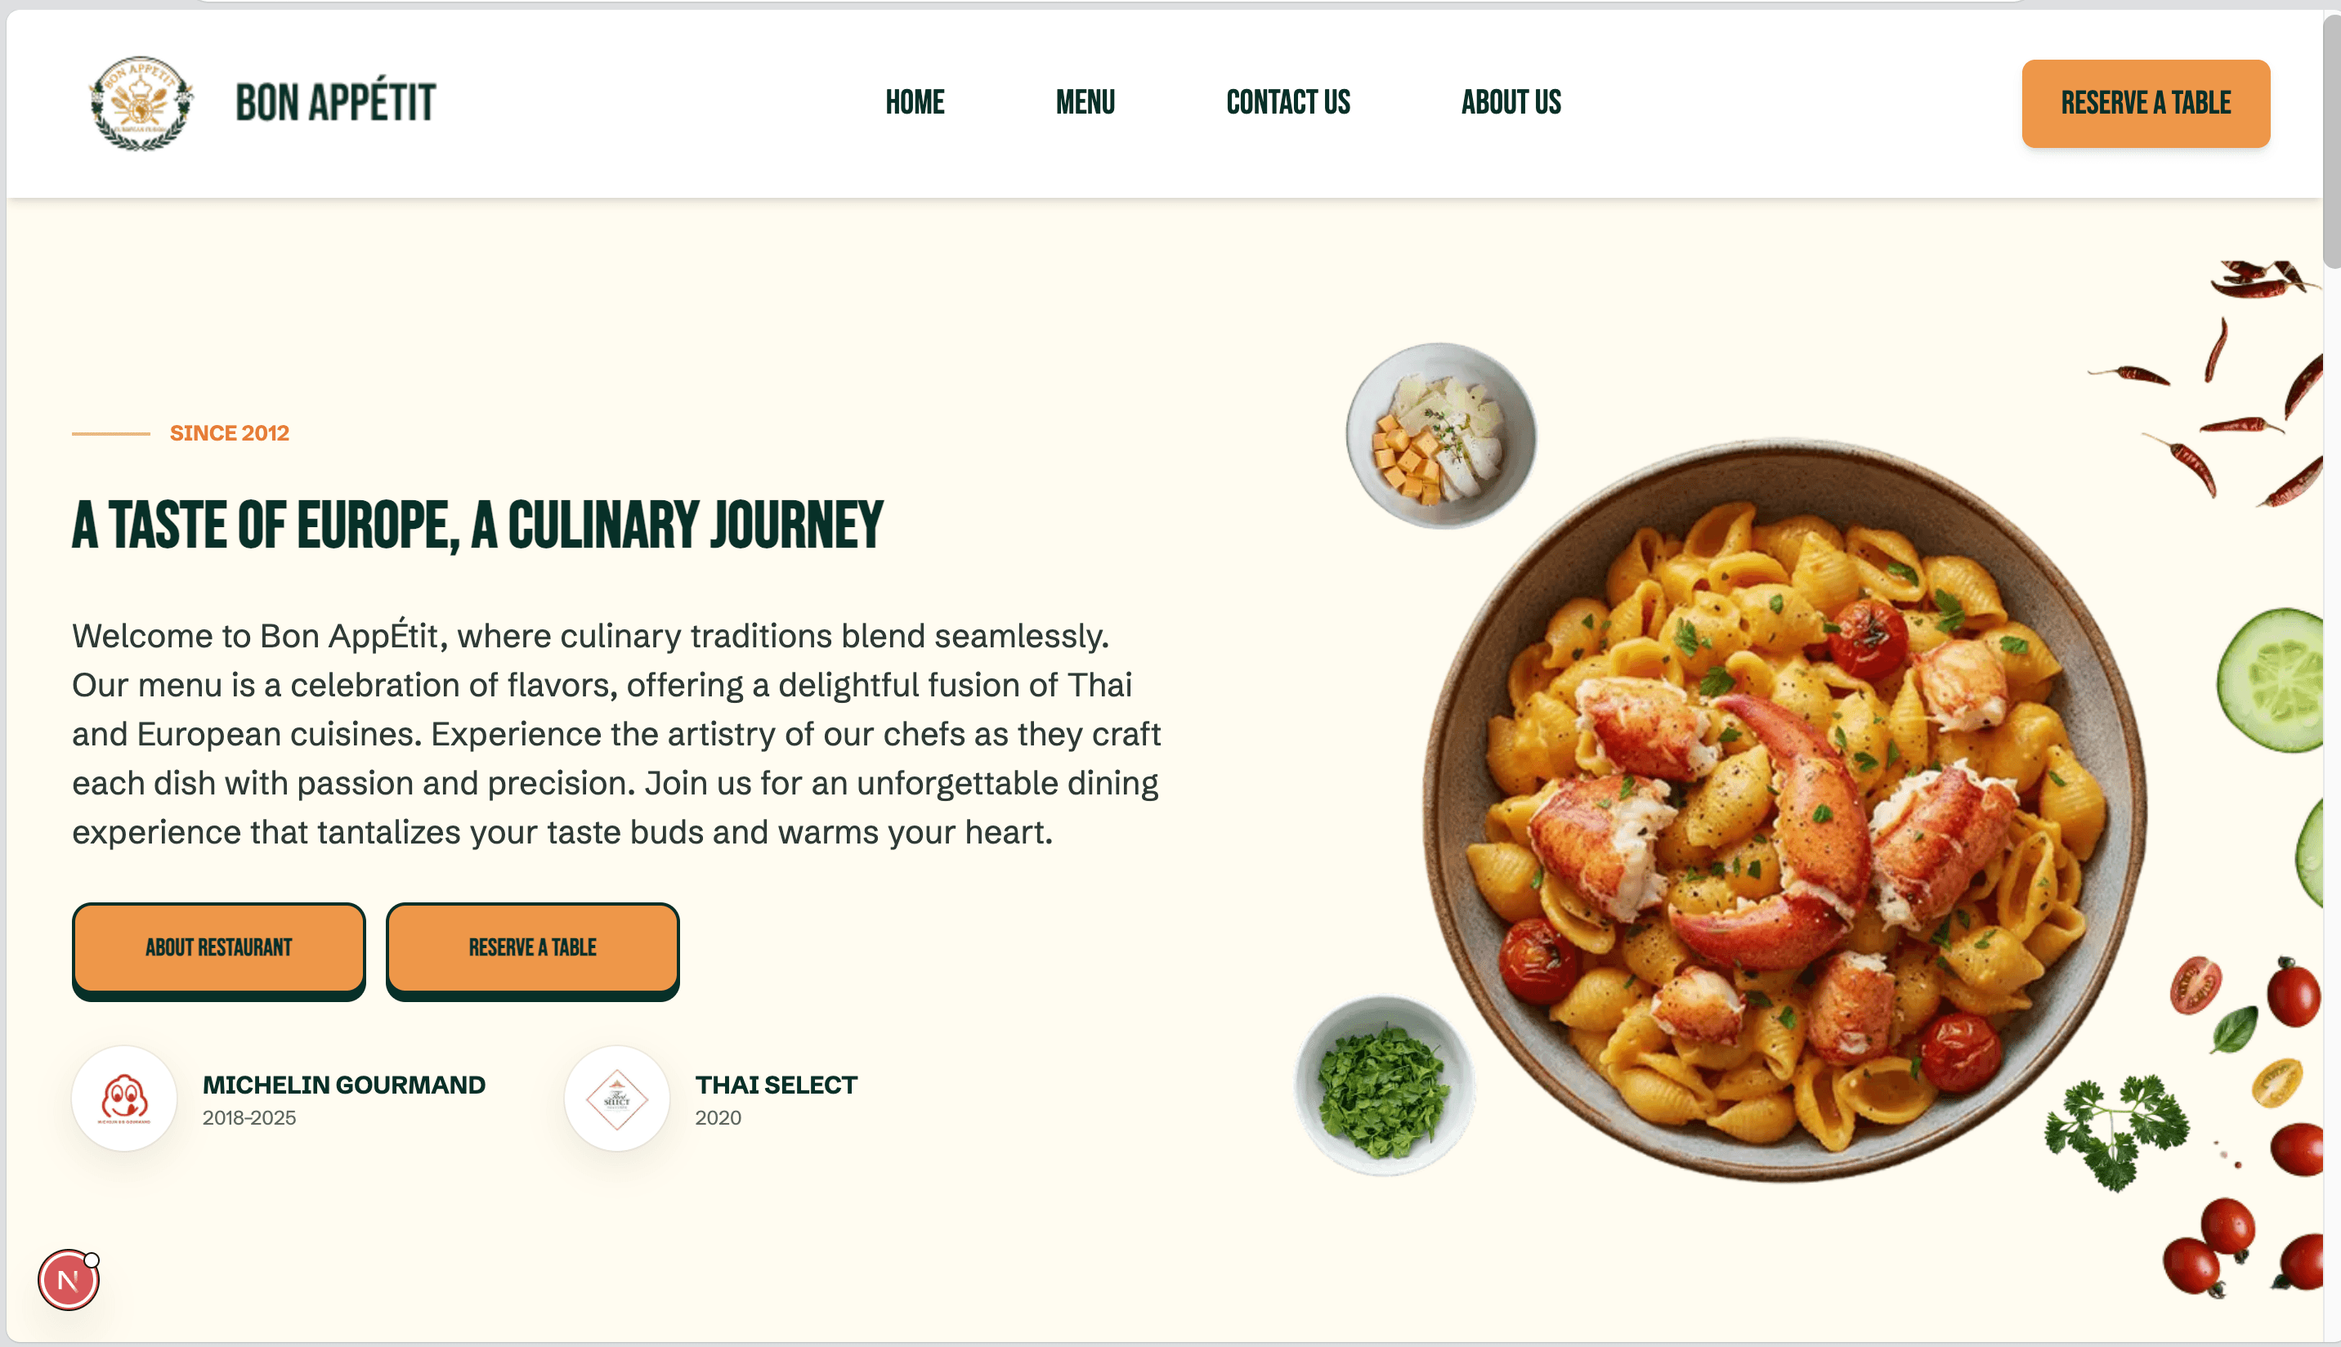Viewport: 2341px width, 1347px height.
Task: Click the small bowl of chopped parsley
Action: (x=1385, y=1087)
